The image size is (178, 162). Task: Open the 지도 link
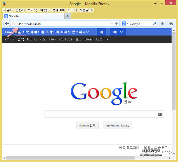point(43,39)
